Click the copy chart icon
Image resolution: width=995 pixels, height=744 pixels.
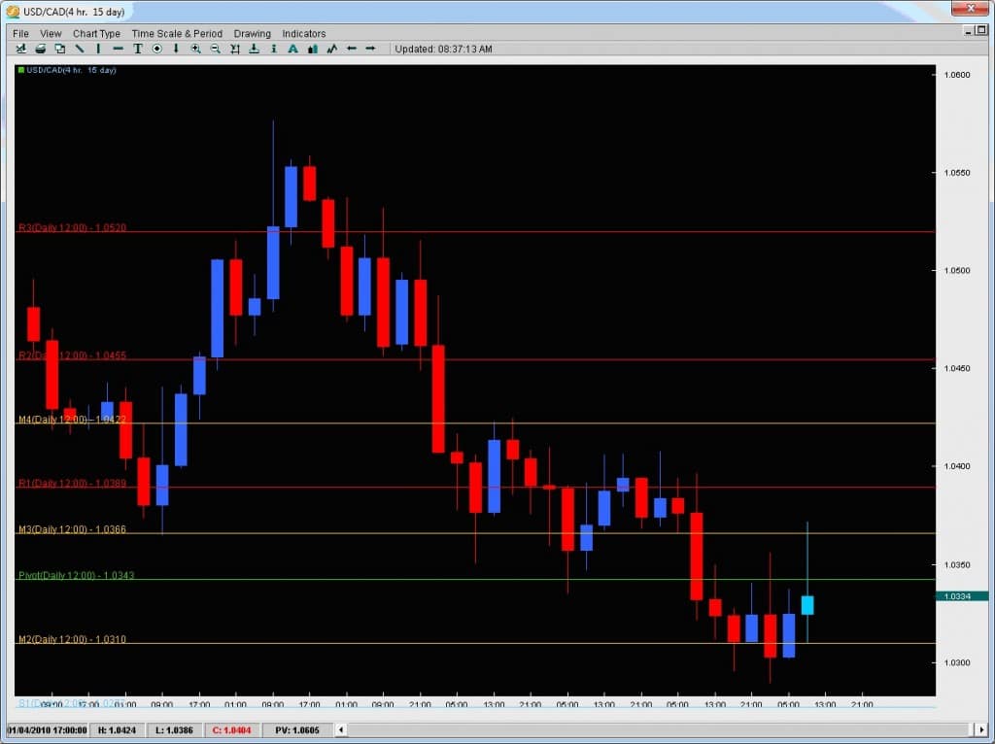point(59,49)
